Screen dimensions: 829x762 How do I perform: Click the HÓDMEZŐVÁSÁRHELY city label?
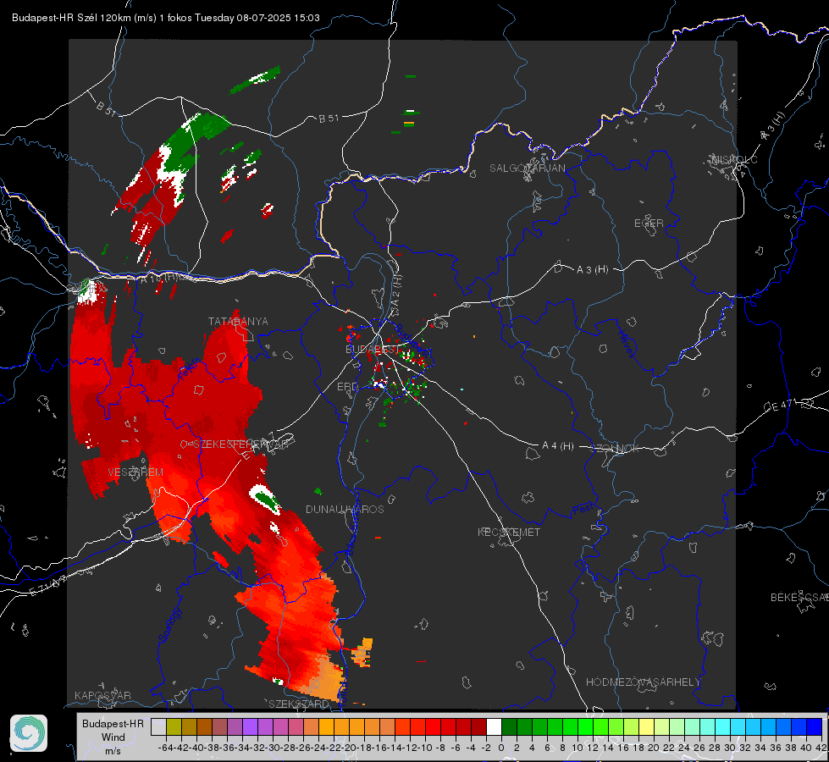[643, 682]
